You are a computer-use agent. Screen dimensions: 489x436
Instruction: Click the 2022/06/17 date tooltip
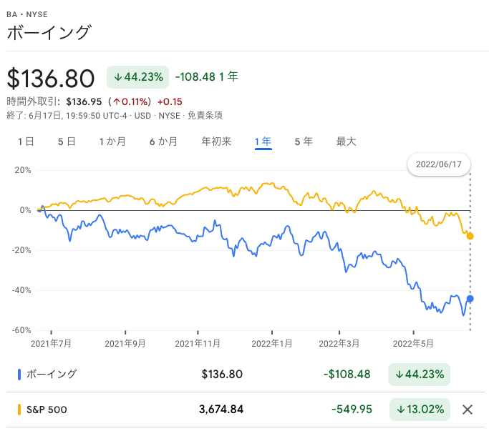pos(438,164)
